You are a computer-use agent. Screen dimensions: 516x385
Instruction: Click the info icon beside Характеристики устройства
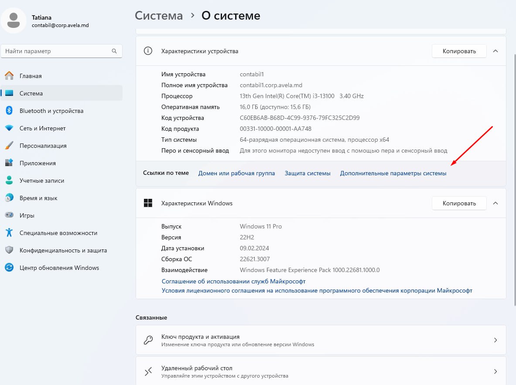click(148, 51)
